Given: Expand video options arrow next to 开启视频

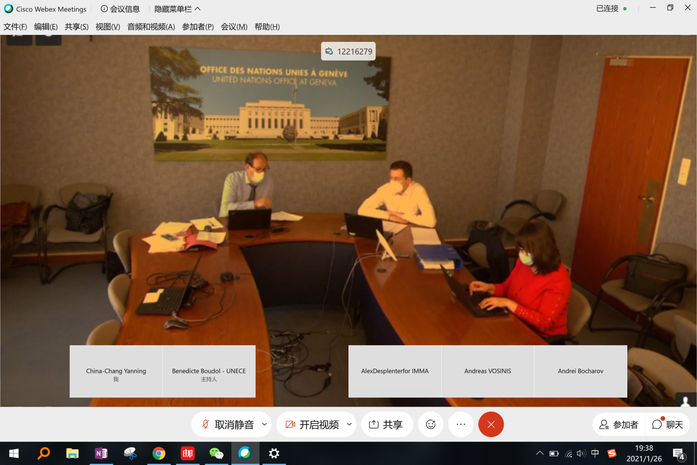Looking at the screenshot, I should (349, 424).
